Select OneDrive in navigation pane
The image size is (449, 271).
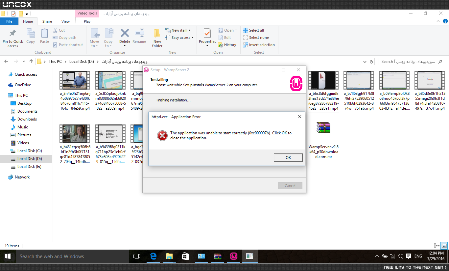[x=23, y=85]
